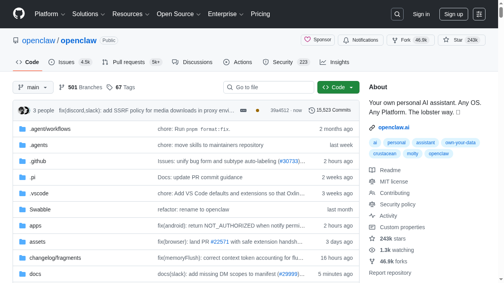
Task: Click the Sponsor button
Action: (317, 40)
